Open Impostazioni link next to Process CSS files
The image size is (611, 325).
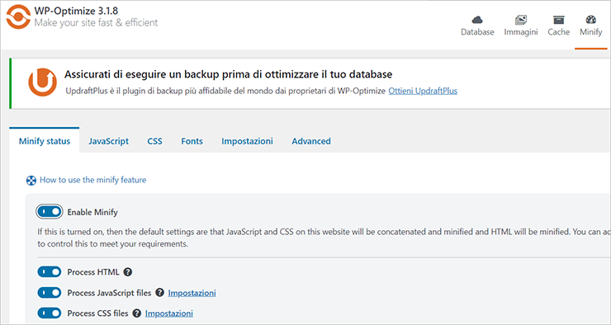point(169,313)
